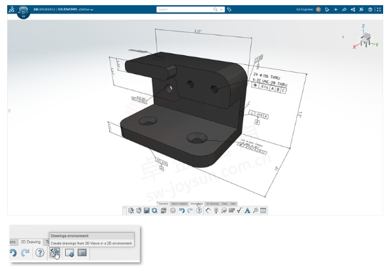Screen dimensions: 389x267
Task: Click the undo arrow in bottom toolbar
Action: pos(182,211)
